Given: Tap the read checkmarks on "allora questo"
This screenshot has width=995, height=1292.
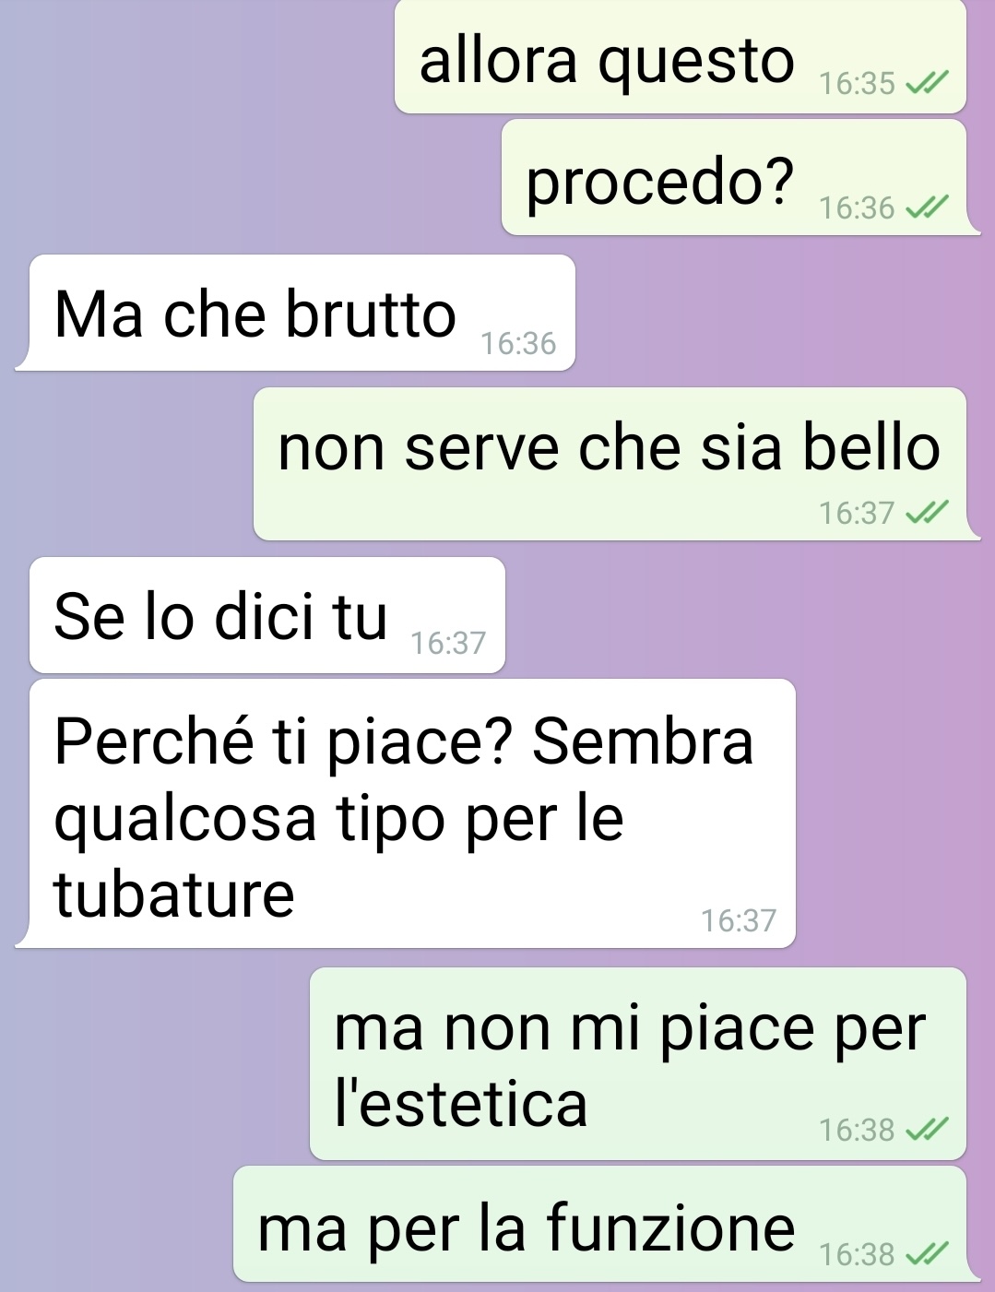Looking at the screenshot, I should pos(927,84).
